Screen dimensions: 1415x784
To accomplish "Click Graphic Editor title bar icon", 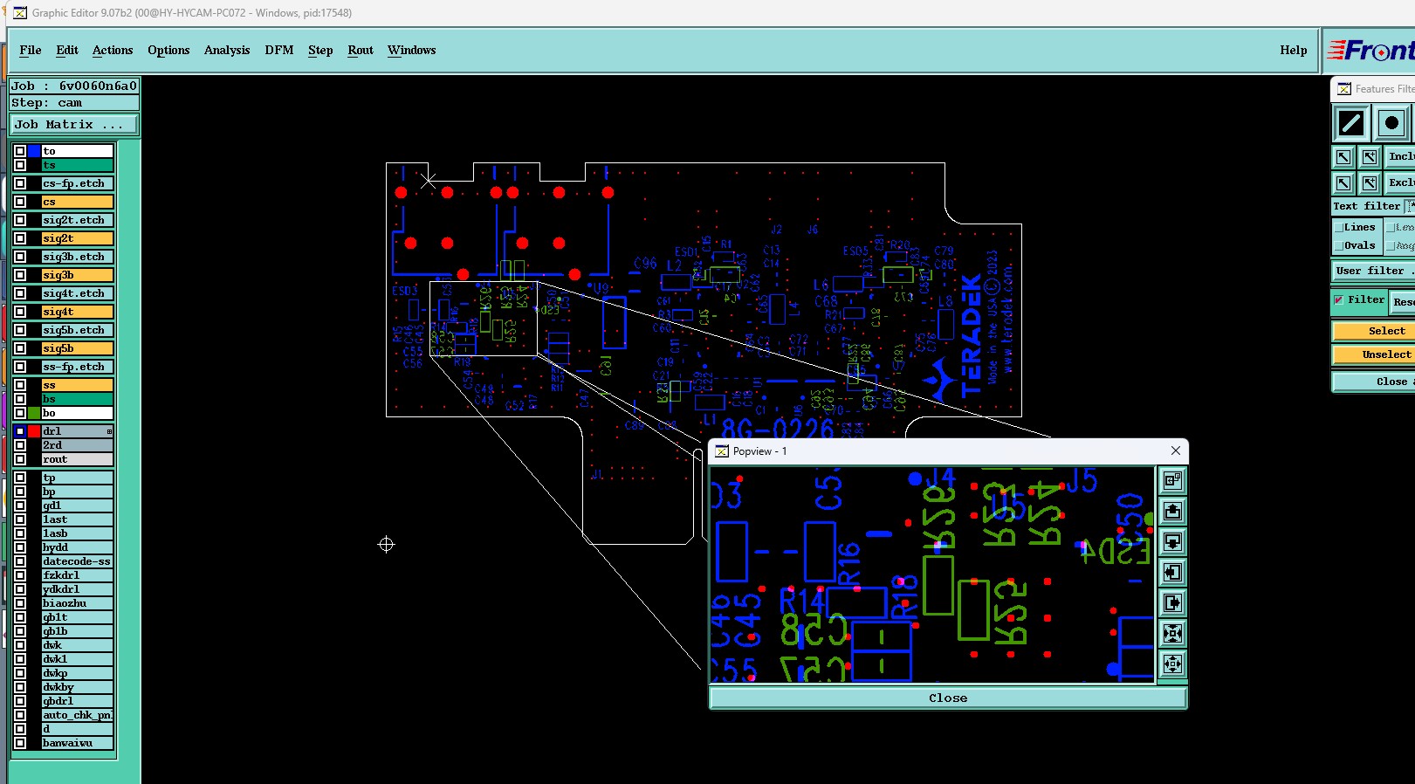I will pyautogui.click(x=20, y=13).
